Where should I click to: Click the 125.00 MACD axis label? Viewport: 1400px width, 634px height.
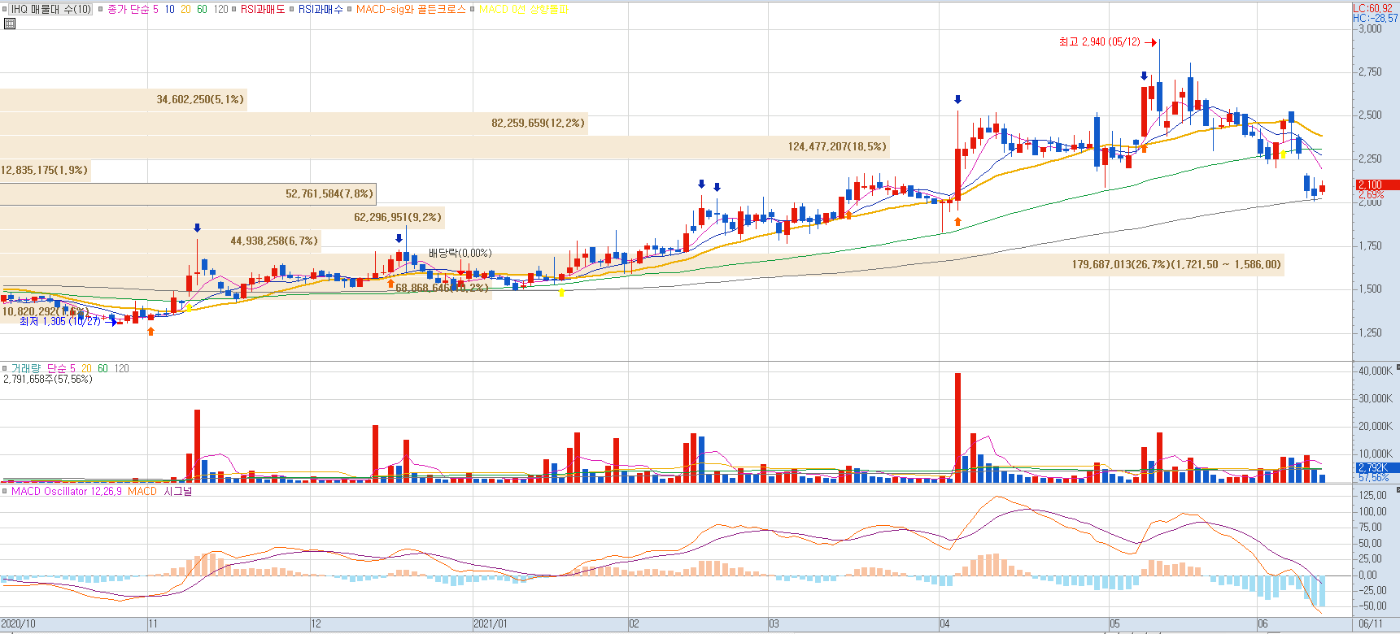click(x=1374, y=496)
